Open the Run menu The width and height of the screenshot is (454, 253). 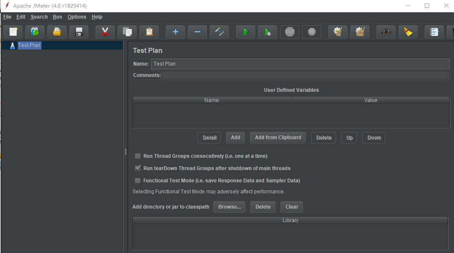57,17
